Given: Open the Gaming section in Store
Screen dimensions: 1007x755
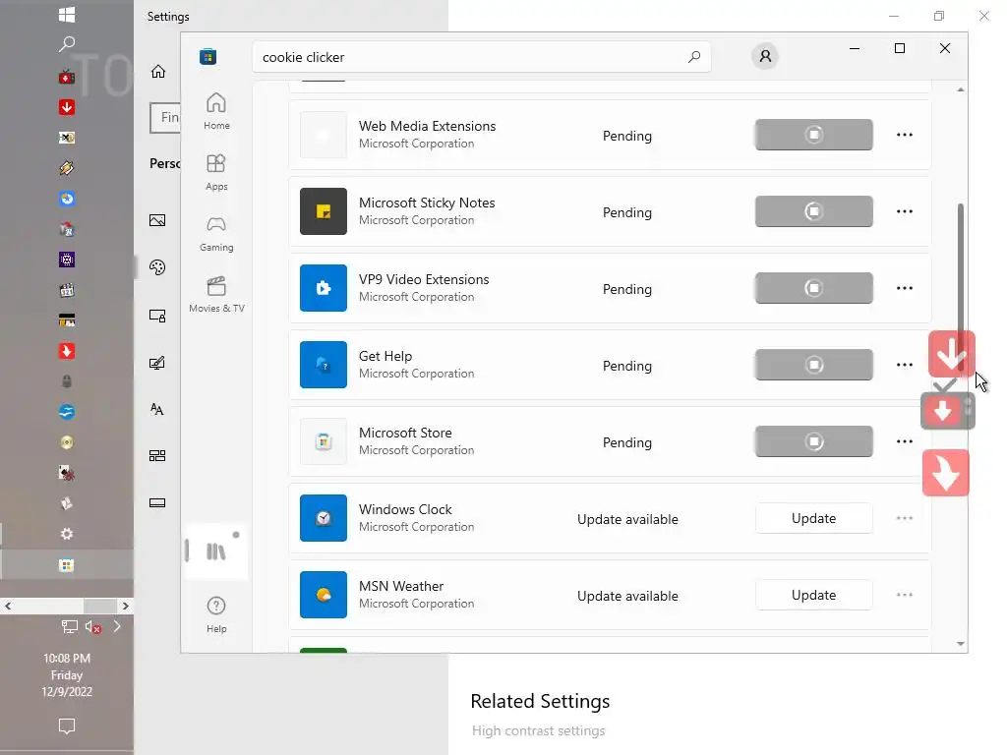Looking at the screenshot, I should click(216, 234).
